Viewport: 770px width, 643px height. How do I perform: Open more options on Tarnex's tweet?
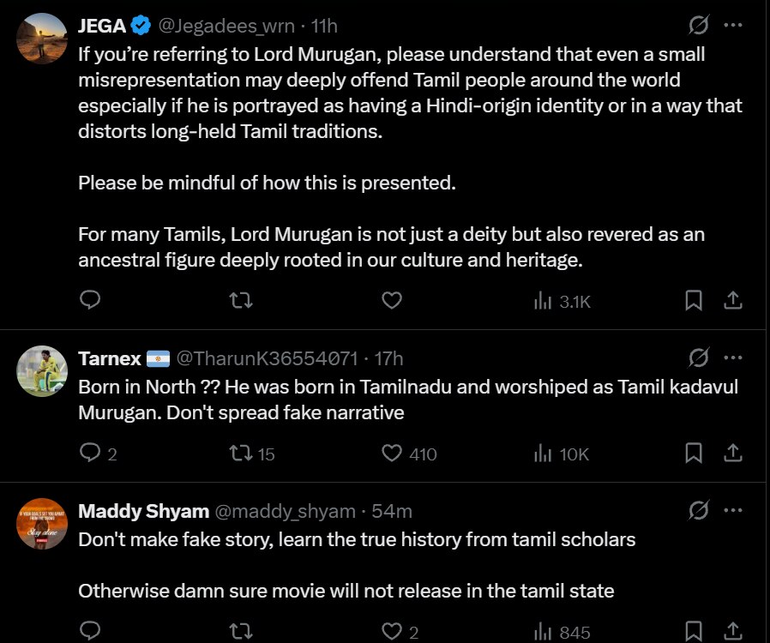click(x=733, y=358)
